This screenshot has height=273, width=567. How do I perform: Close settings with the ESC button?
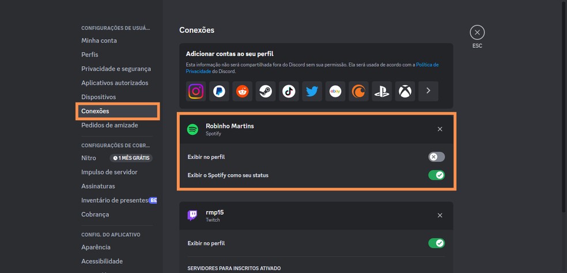477,32
